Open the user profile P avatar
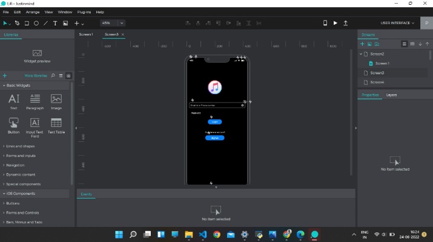Image resolution: width=433 pixels, height=242 pixels. click(427, 23)
